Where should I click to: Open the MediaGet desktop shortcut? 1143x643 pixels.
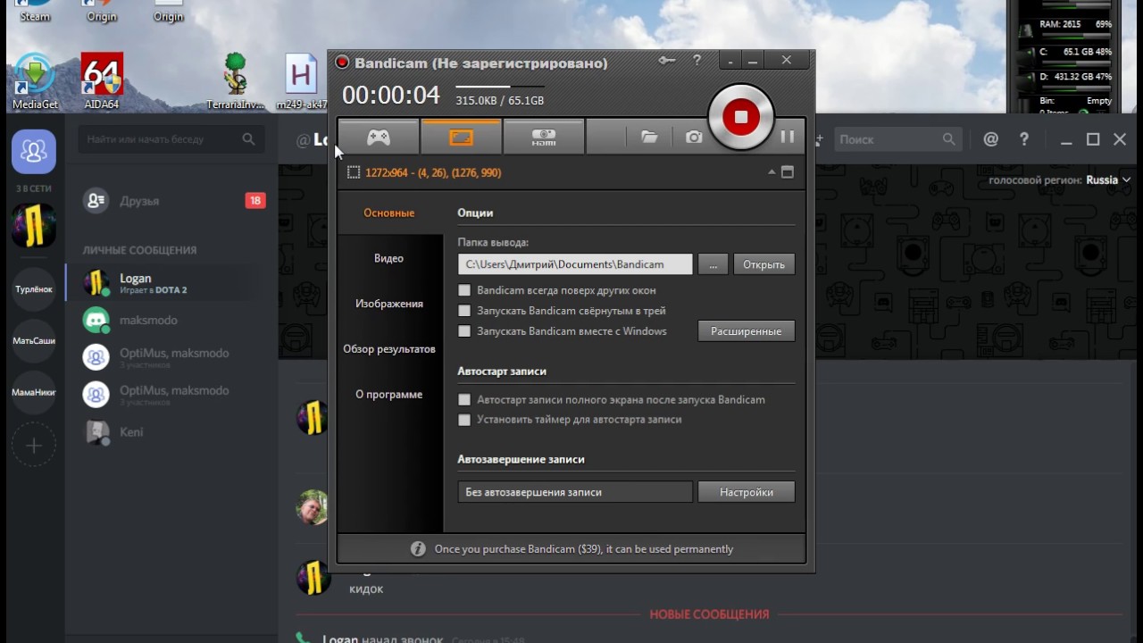pos(35,81)
